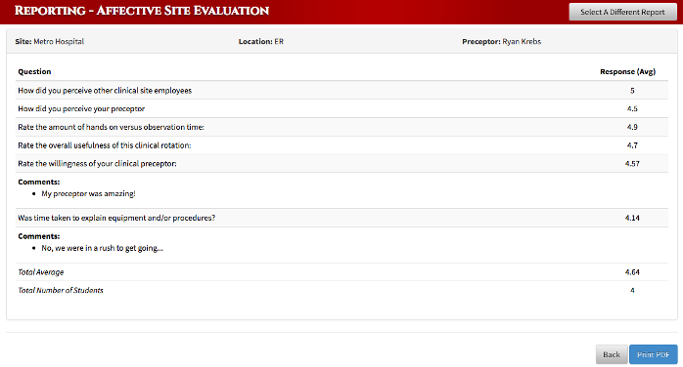Click the average value 4.64

point(632,272)
